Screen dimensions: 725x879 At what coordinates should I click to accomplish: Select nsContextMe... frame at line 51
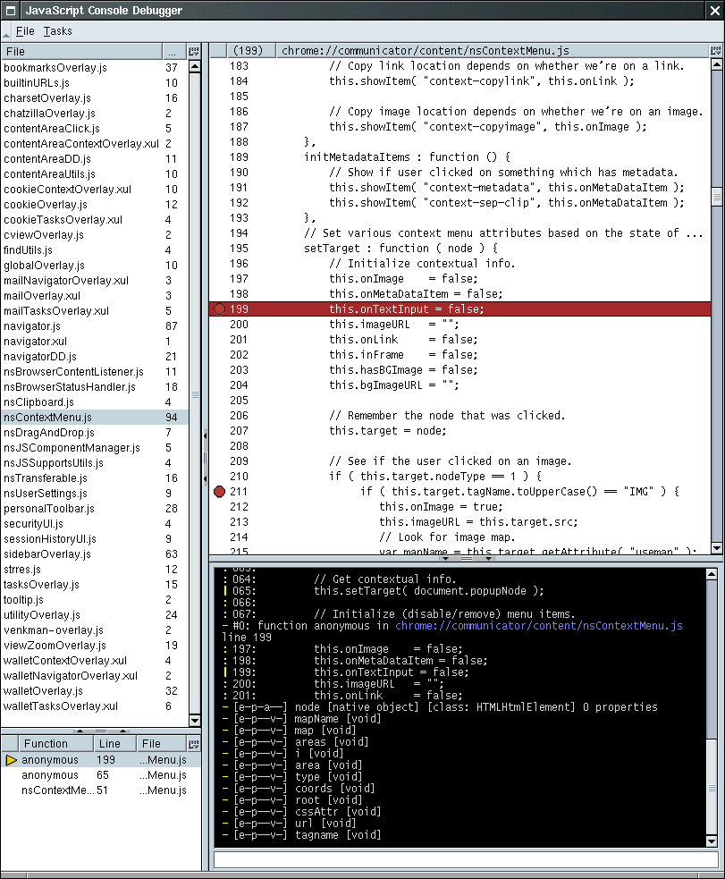tap(101, 790)
